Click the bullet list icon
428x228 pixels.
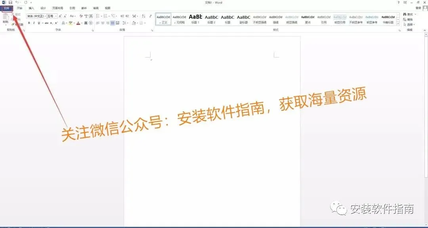(98, 16)
